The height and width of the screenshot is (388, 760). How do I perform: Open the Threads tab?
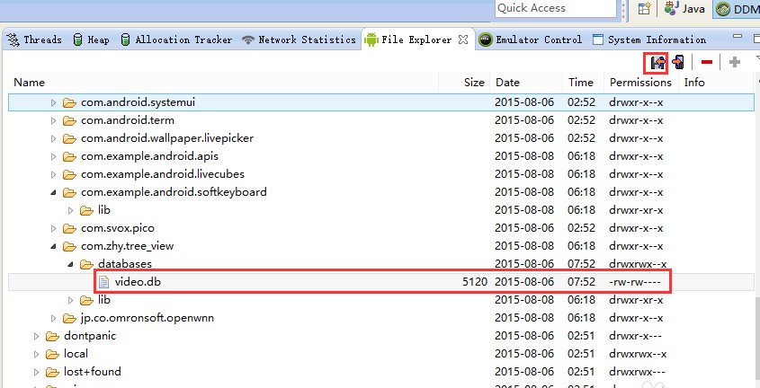click(35, 40)
